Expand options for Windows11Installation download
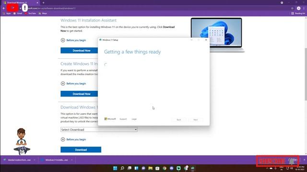307x172 pixels. [72, 160]
